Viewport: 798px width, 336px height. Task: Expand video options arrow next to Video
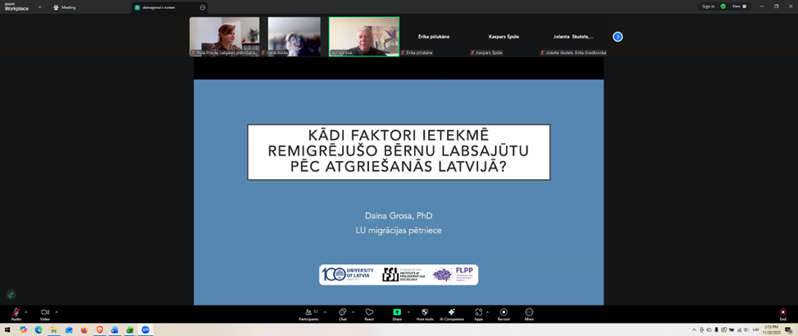(56, 311)
